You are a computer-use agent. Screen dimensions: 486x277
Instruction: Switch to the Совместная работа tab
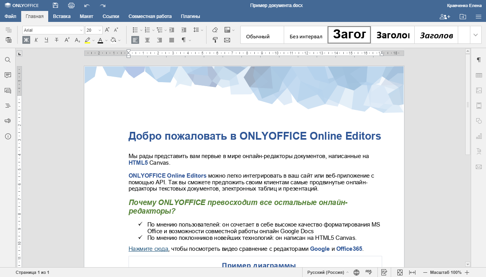[x=150, y=16]
